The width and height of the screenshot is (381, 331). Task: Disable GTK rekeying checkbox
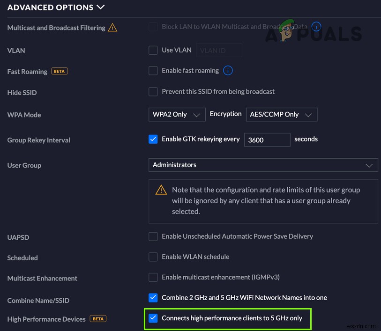[x=153, y=139]
